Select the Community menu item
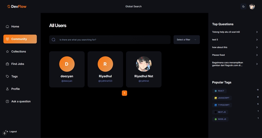The image size is (262, 138). 20,39
